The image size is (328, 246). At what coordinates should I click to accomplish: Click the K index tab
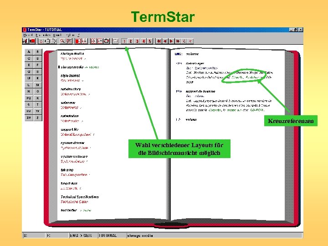(38, 78)
